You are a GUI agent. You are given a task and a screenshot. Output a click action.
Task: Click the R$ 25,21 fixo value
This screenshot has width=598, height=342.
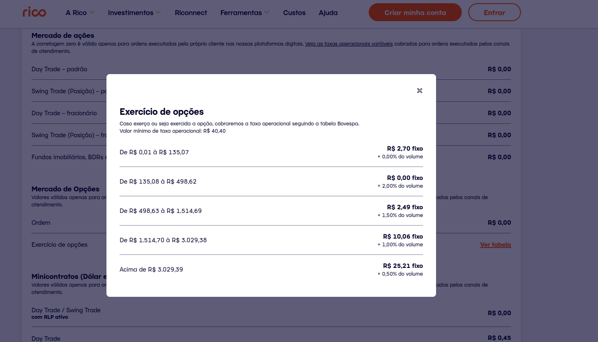[x=403, y=266]
